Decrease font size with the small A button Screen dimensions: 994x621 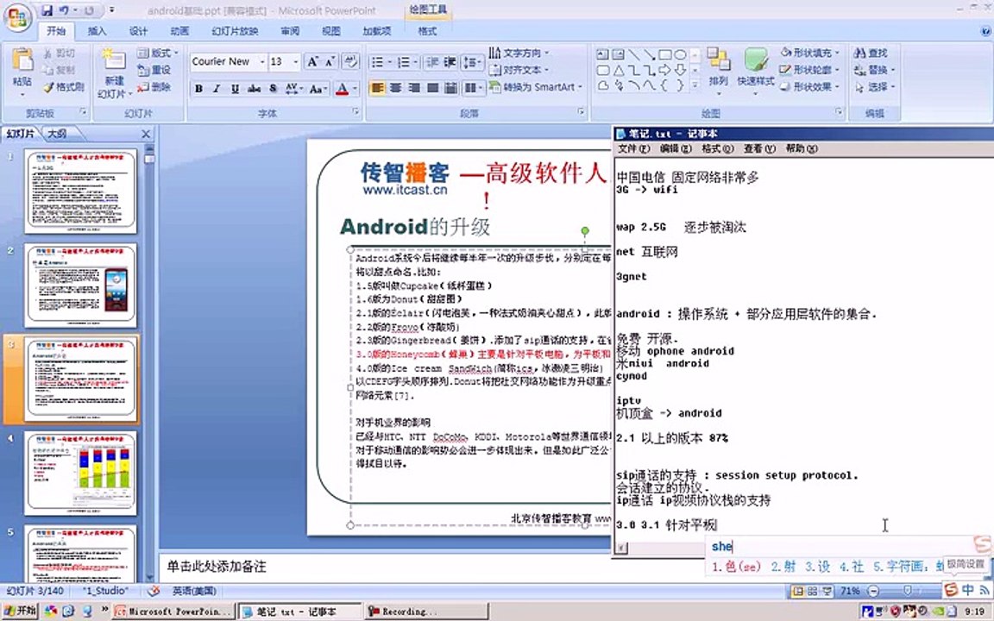(330, 61)
